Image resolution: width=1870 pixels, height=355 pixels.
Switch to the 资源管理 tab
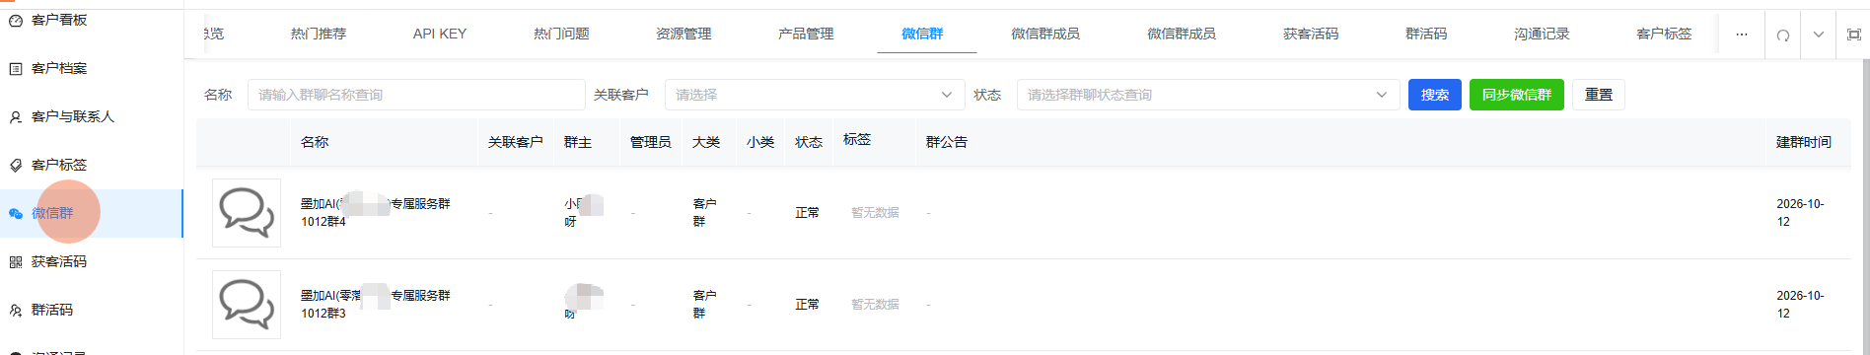(x=683, y=34)
